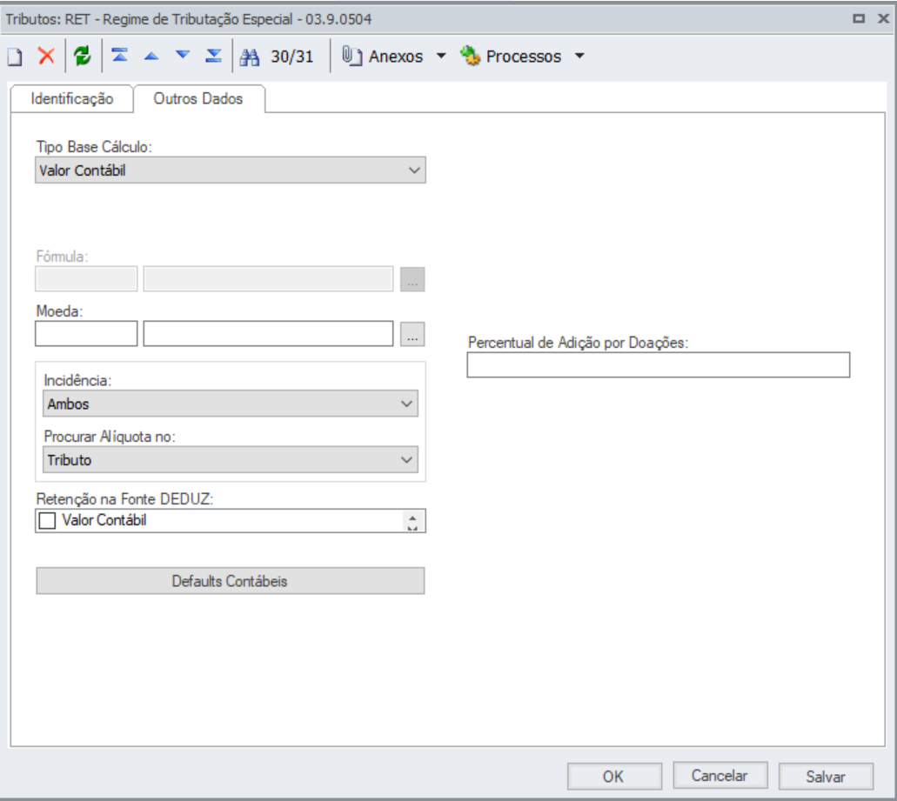Go to the previous record
897x801 pixels.
pos(151,56)
